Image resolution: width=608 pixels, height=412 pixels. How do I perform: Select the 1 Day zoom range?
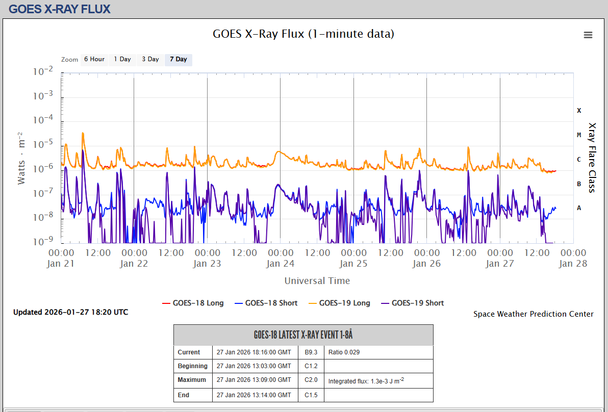[x=122, y=59]
